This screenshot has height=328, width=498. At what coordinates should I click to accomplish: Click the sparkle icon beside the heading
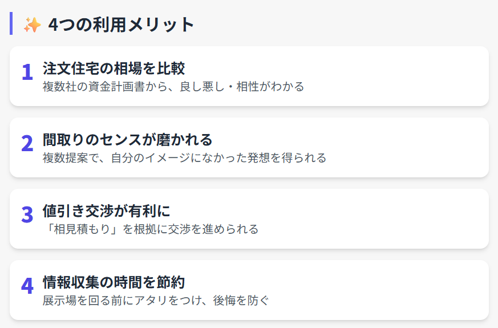(x=32, y=25)
